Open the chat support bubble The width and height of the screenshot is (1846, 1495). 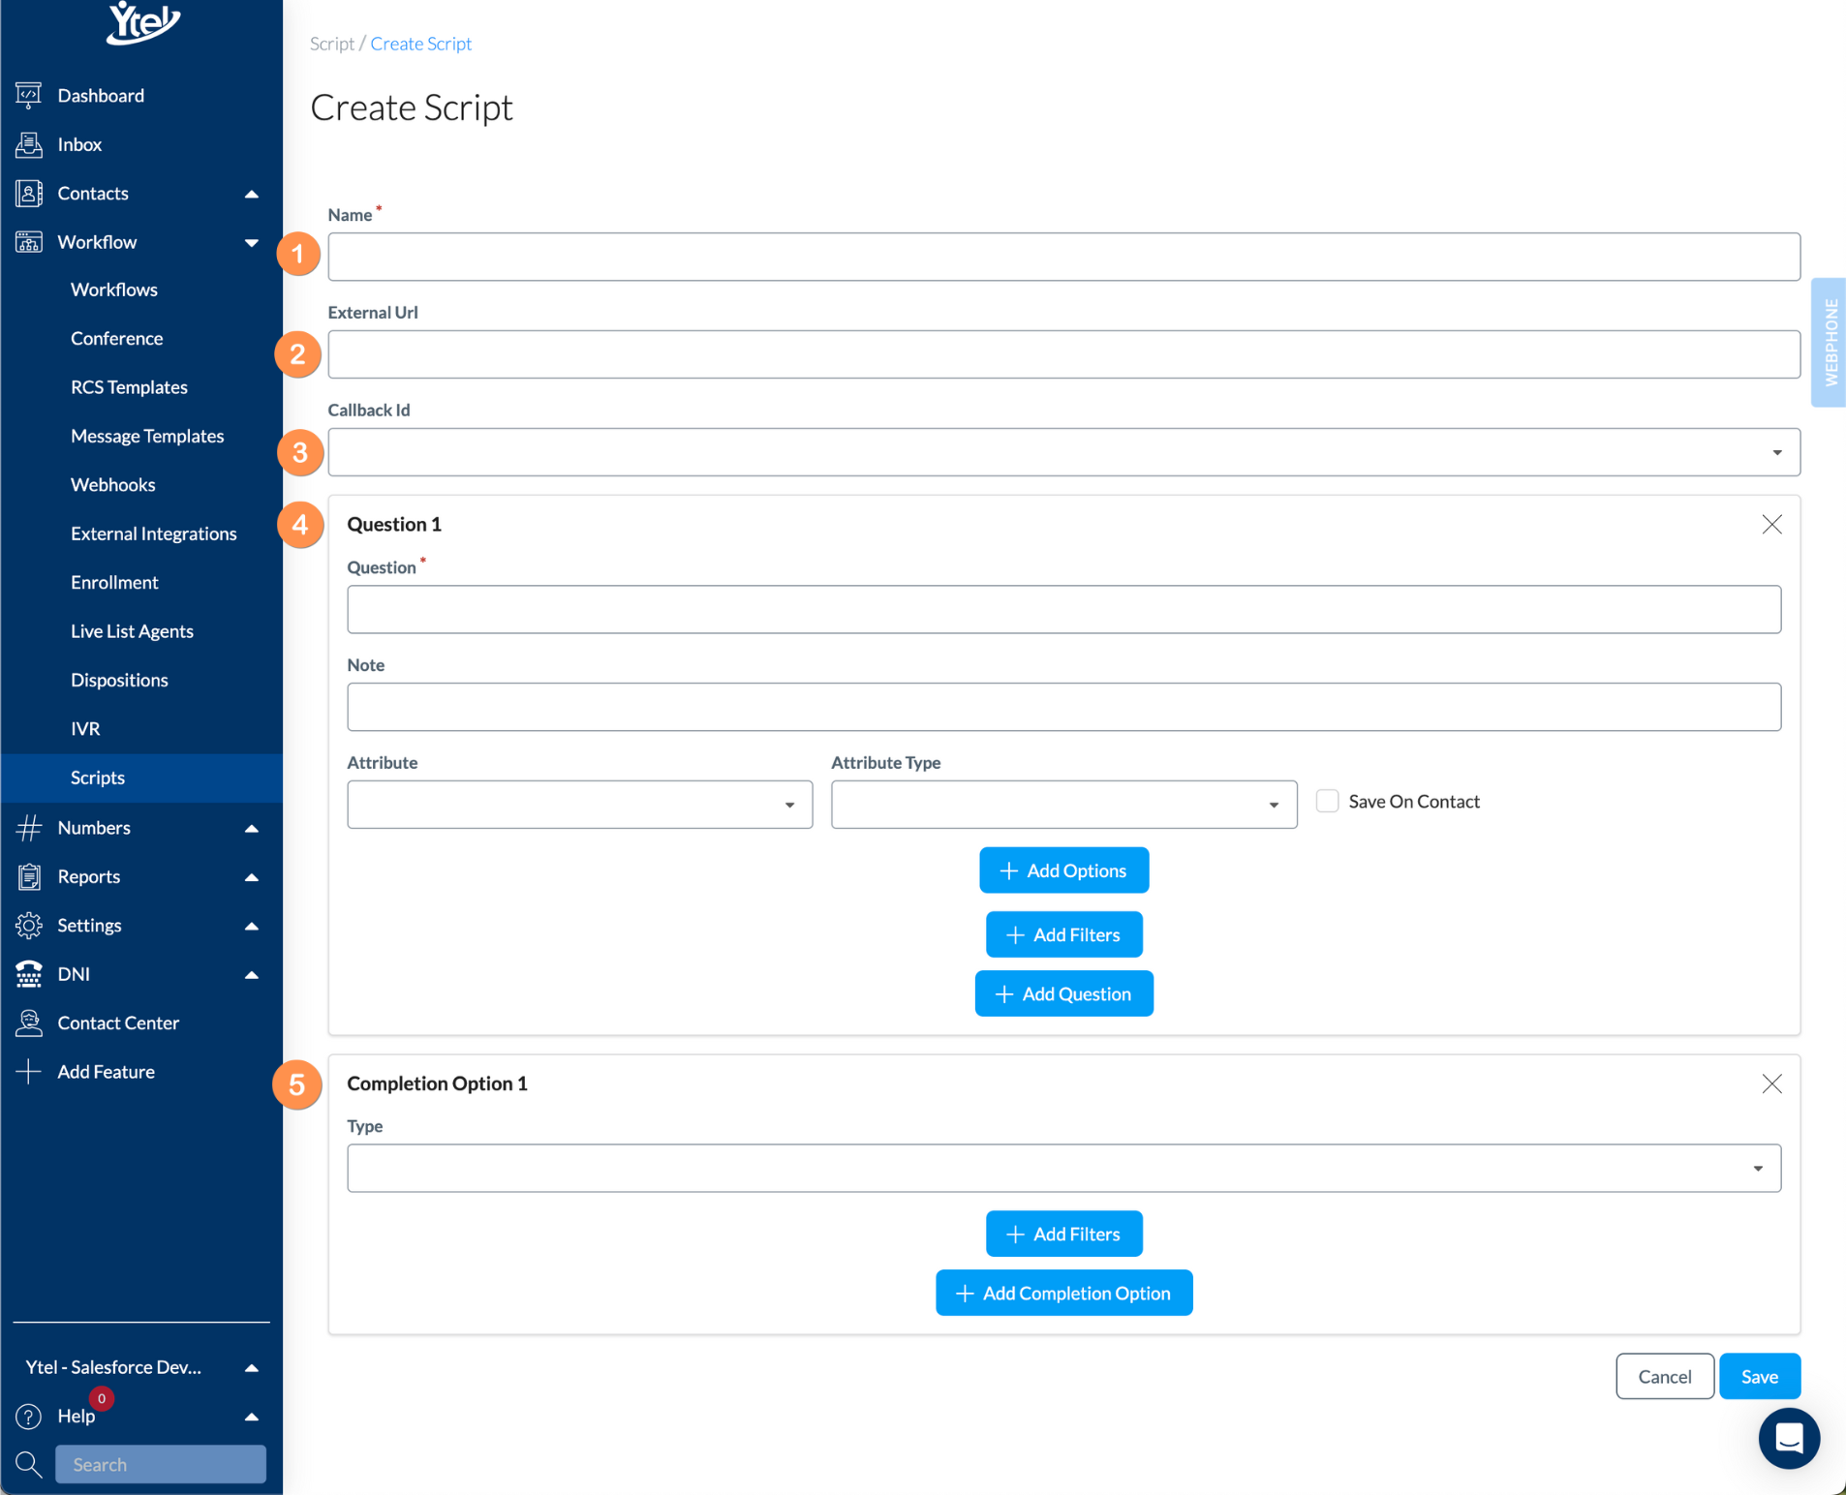[1789, 1438]
